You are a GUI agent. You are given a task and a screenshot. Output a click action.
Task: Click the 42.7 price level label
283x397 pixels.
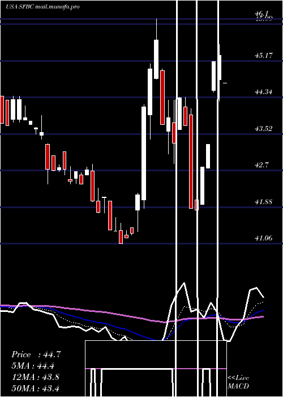[x=261, y=165]
